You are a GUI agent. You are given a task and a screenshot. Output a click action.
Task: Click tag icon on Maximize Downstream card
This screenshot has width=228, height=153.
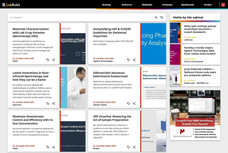click(48, 147)
